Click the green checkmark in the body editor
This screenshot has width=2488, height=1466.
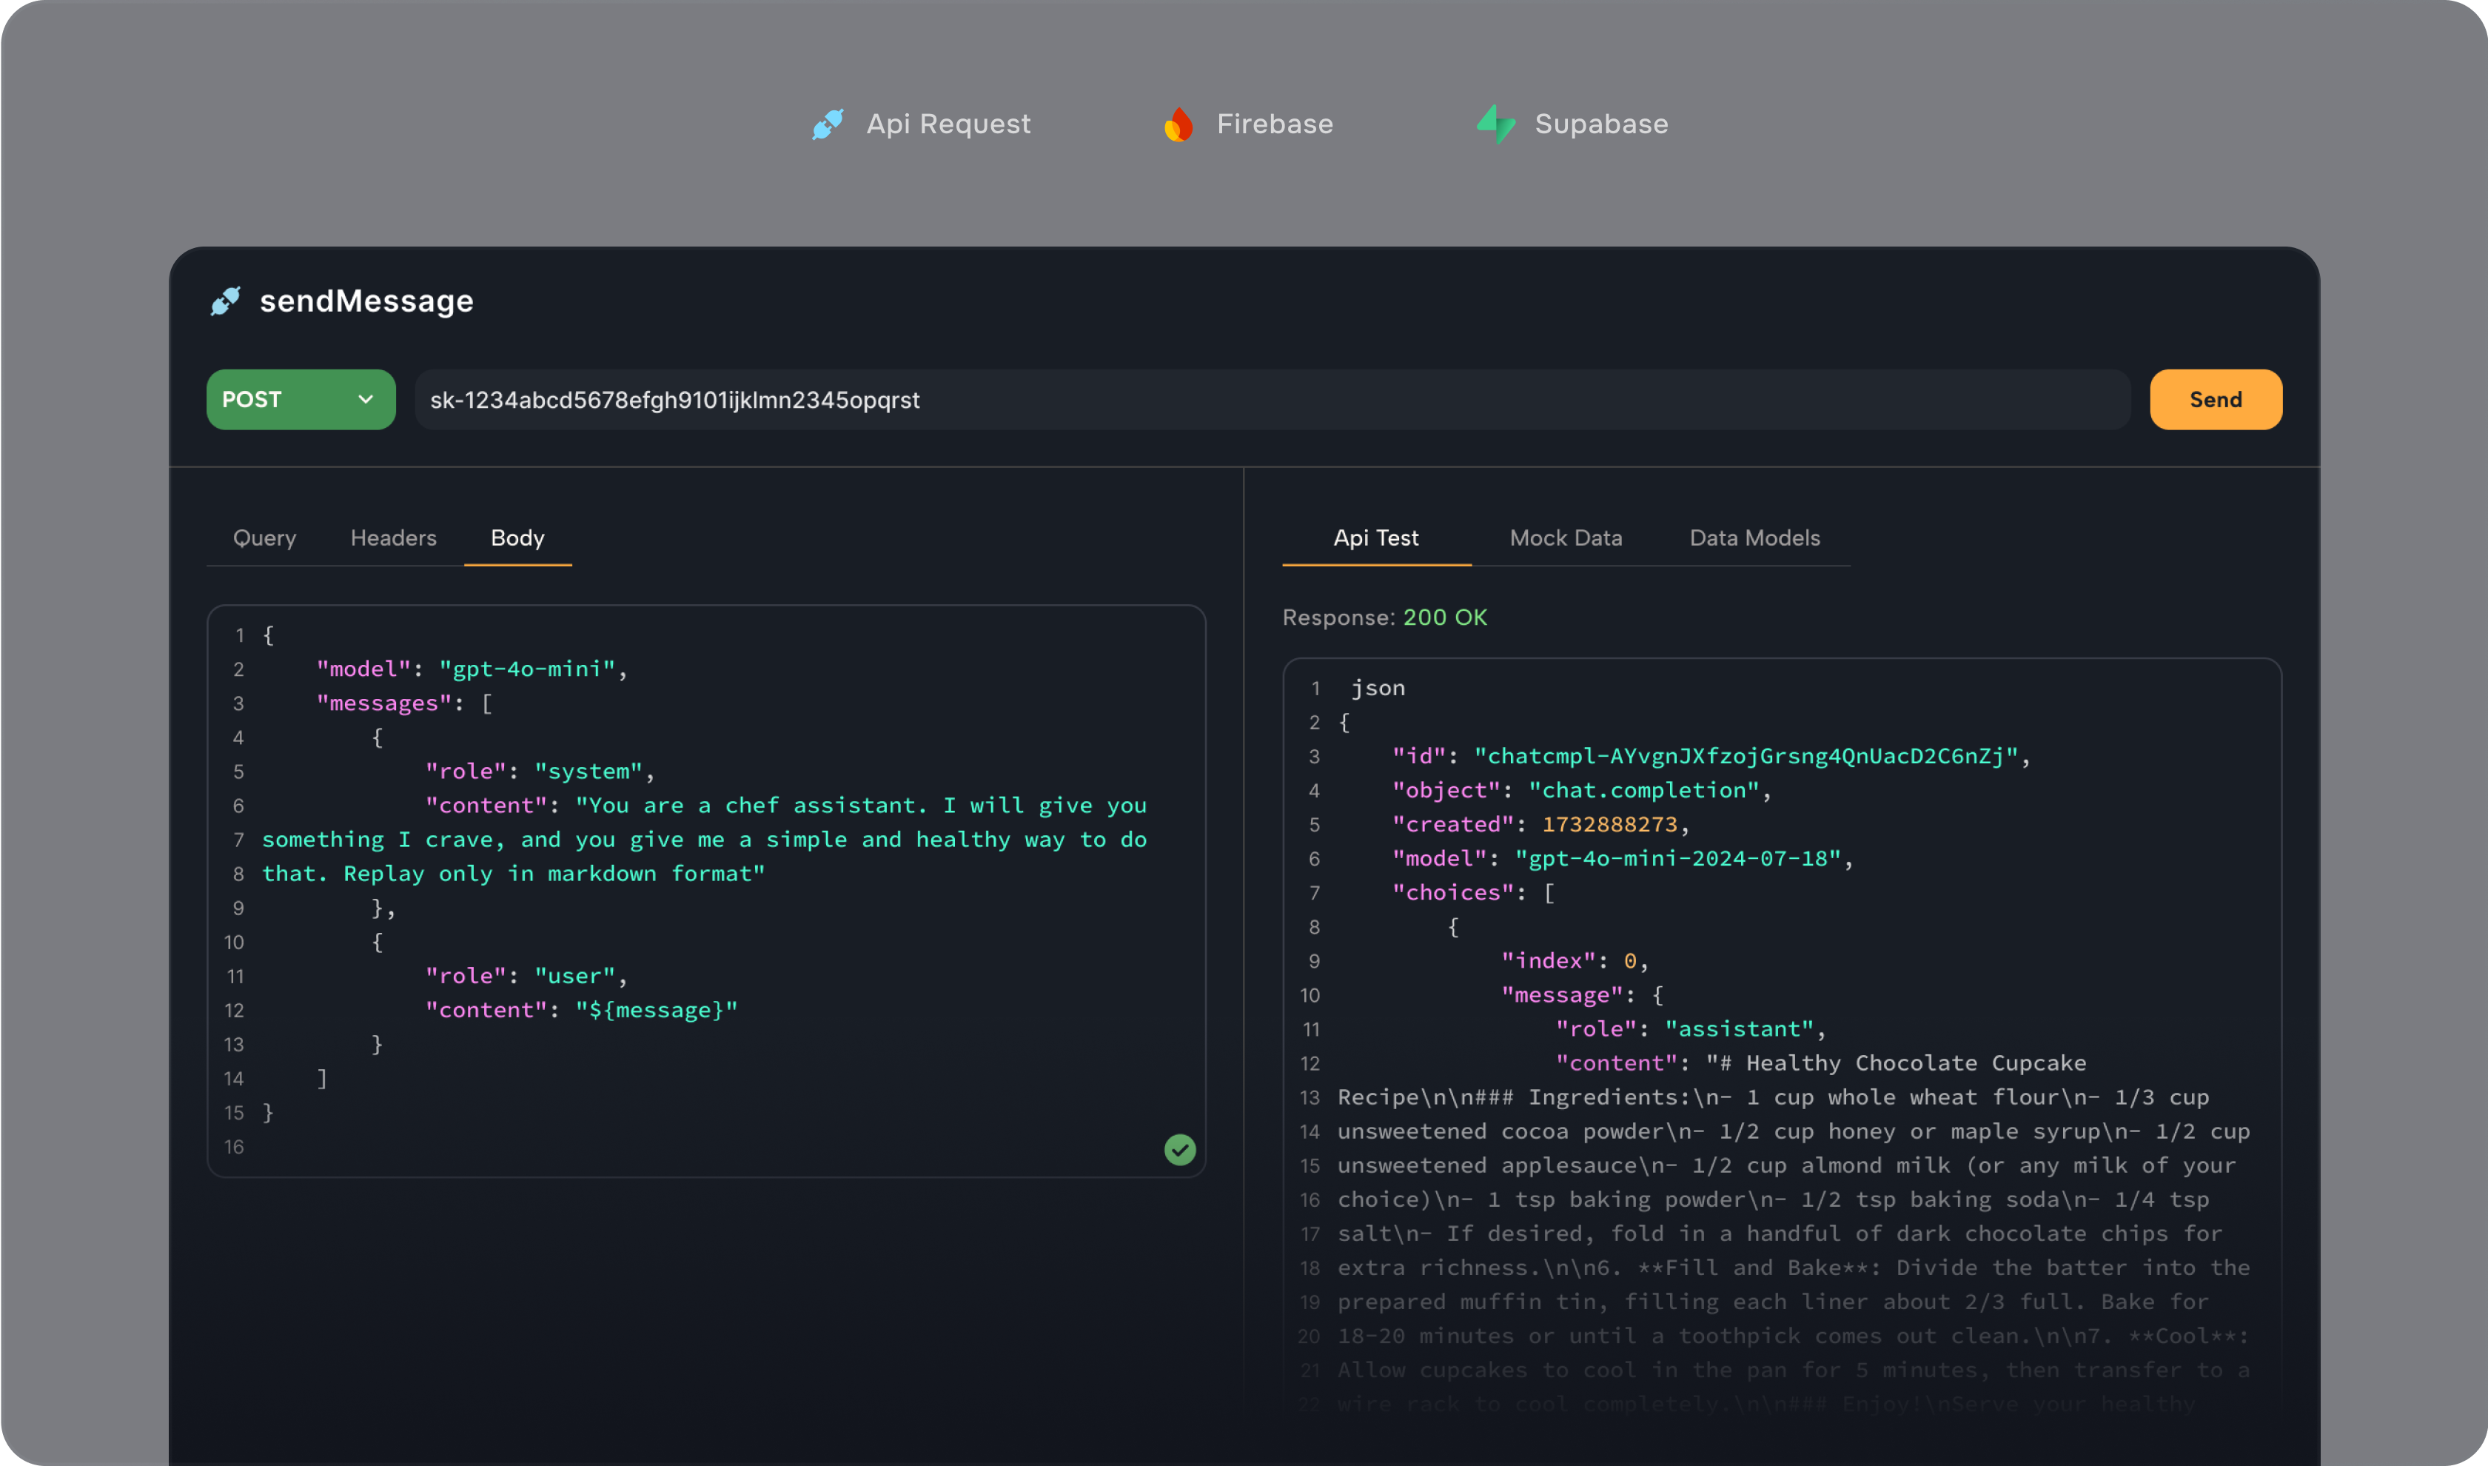pos(1179,1149)
